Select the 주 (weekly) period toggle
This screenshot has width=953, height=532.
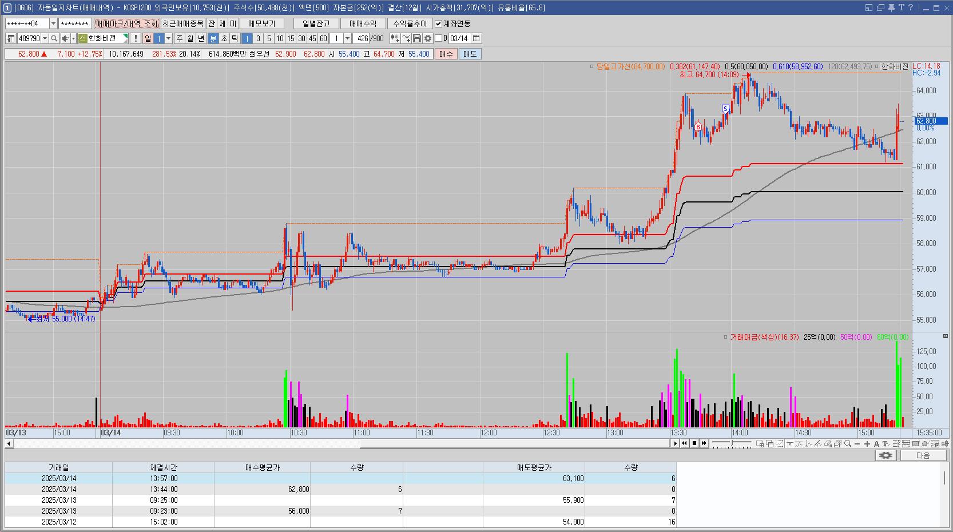[180, 38]
